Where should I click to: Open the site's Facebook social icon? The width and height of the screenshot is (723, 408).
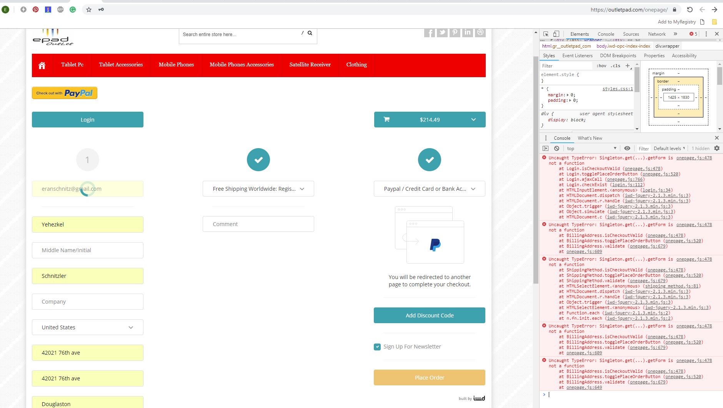[430, 33]
